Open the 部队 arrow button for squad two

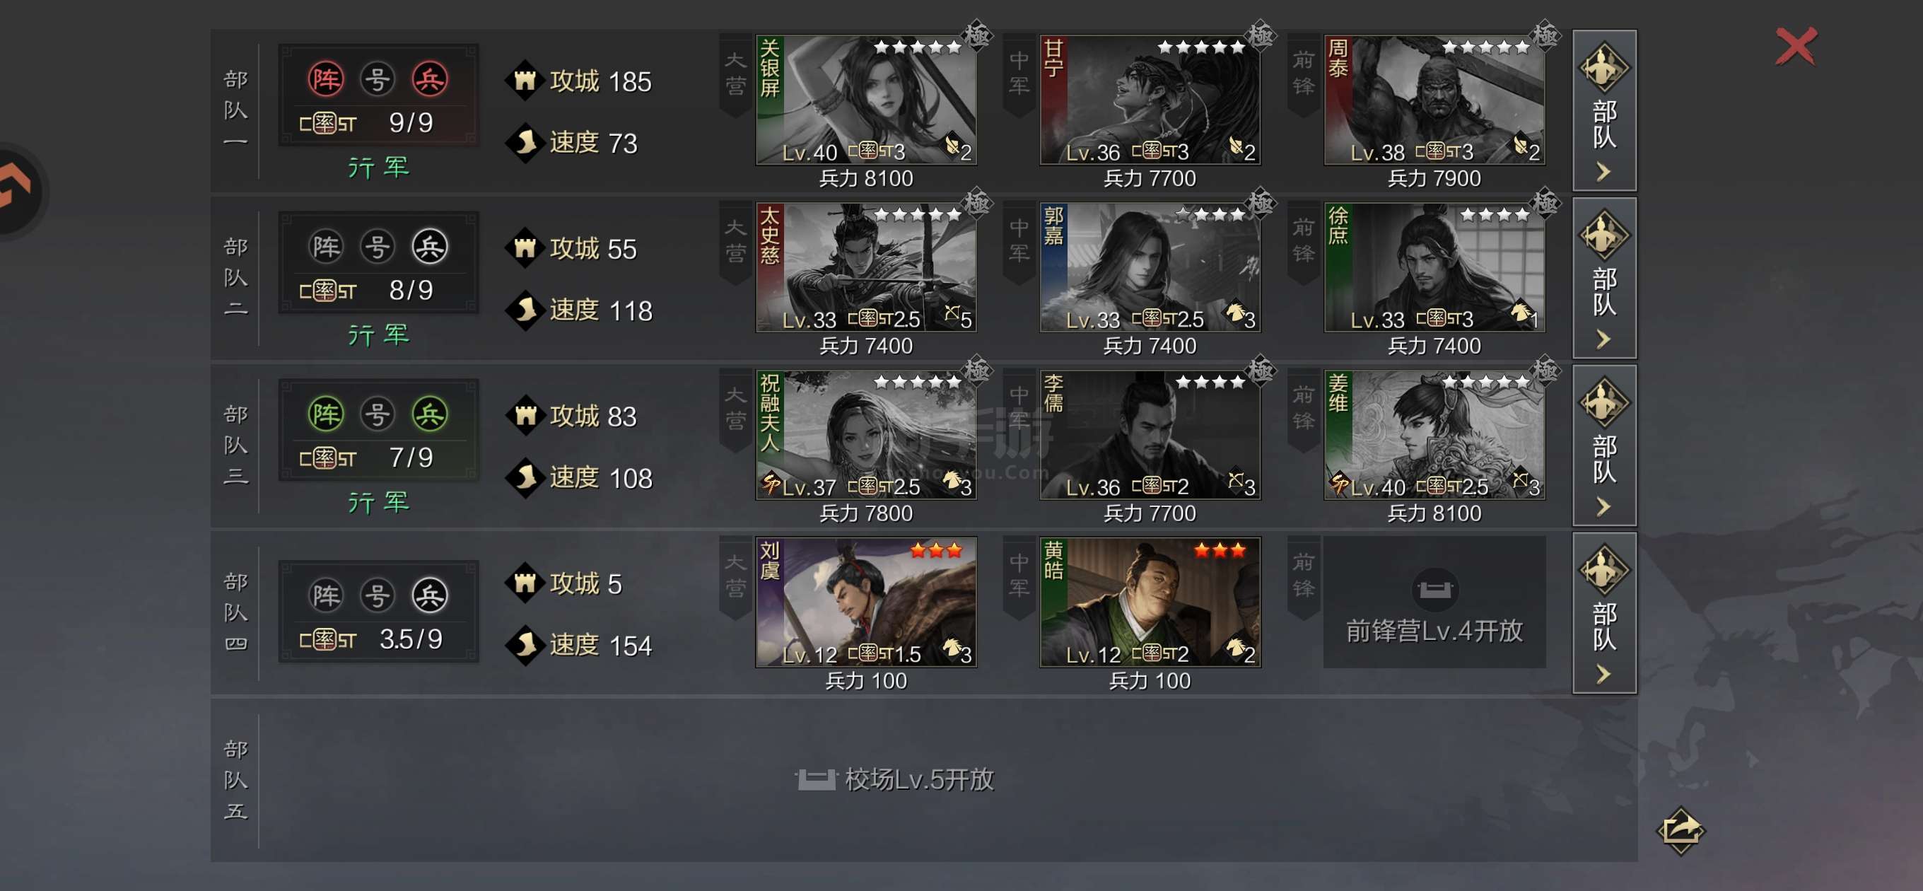pyautogui.click(x=1604, y=278)
